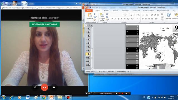Open Windows Start menu

coord(3,97)
